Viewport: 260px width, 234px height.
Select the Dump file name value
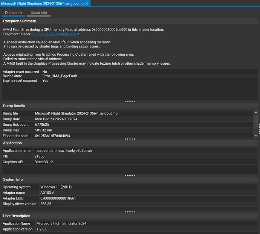(76, 114)
